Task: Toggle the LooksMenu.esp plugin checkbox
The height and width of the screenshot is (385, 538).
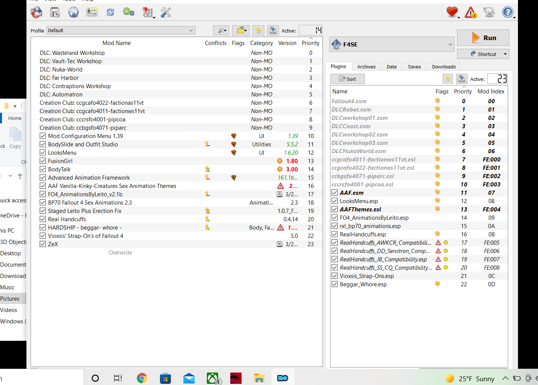Action: pos(335,201)
